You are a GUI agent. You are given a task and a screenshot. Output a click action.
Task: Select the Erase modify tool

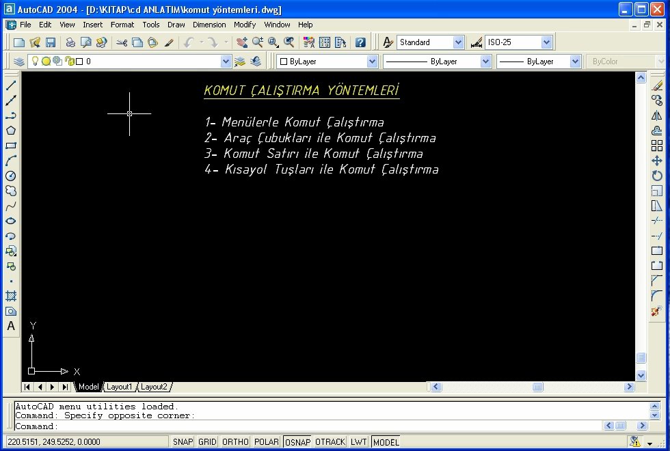tap(657, 85)
